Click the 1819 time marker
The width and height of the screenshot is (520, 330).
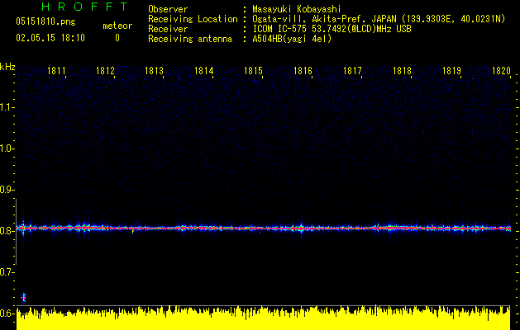pos(451,70)
